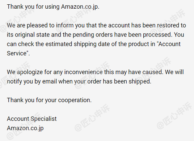Select the "Account Specialist" signature line
The height and width of the screenshot is (141, 194).
point(32,119)
